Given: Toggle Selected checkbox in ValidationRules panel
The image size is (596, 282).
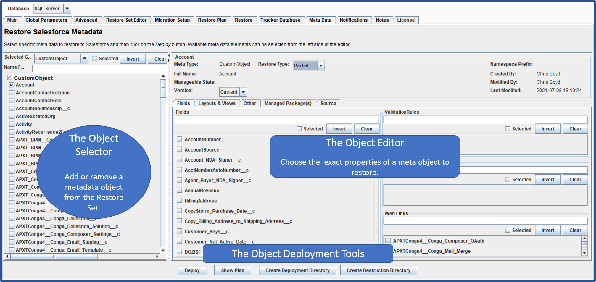Looking at the screenshot, I should coord(508,129).
